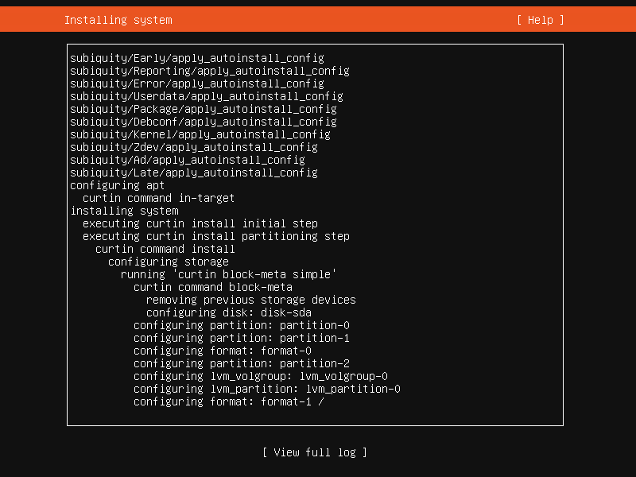
Task: Select 'executing curtin install partitioning step' line
Action: [x=215, y=236]
